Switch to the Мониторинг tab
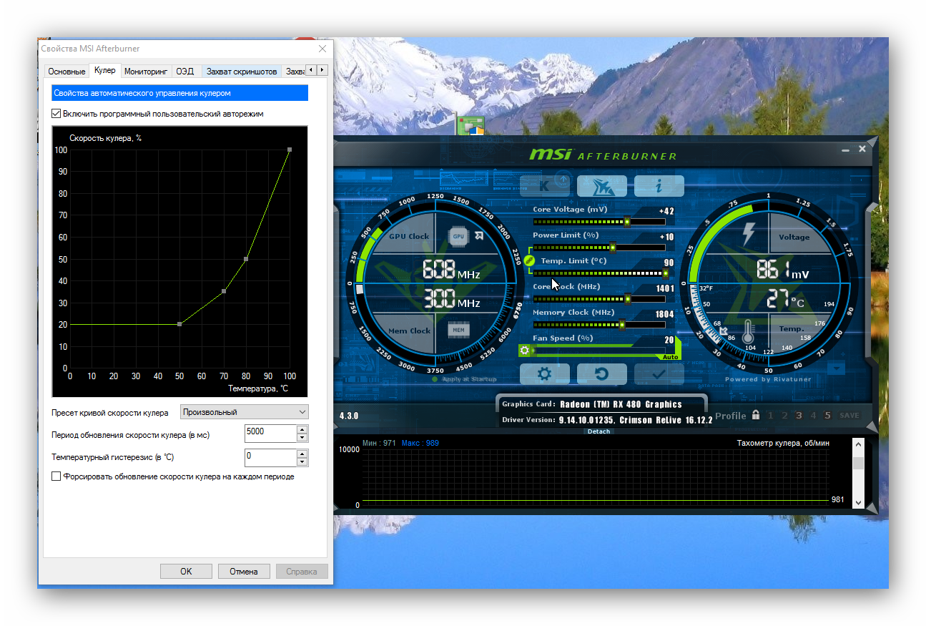This screenshot has width=926, height=626. click(146, 72)
